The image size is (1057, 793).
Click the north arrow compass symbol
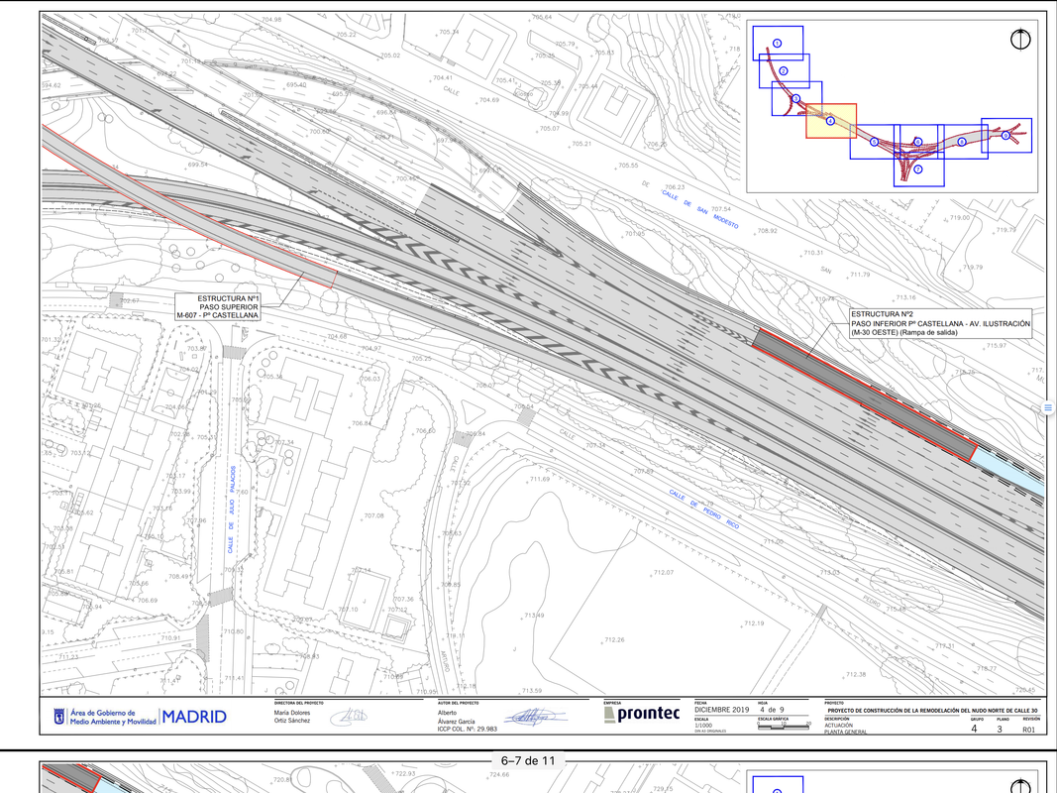pyautogui.click(x=1020, y=39)
